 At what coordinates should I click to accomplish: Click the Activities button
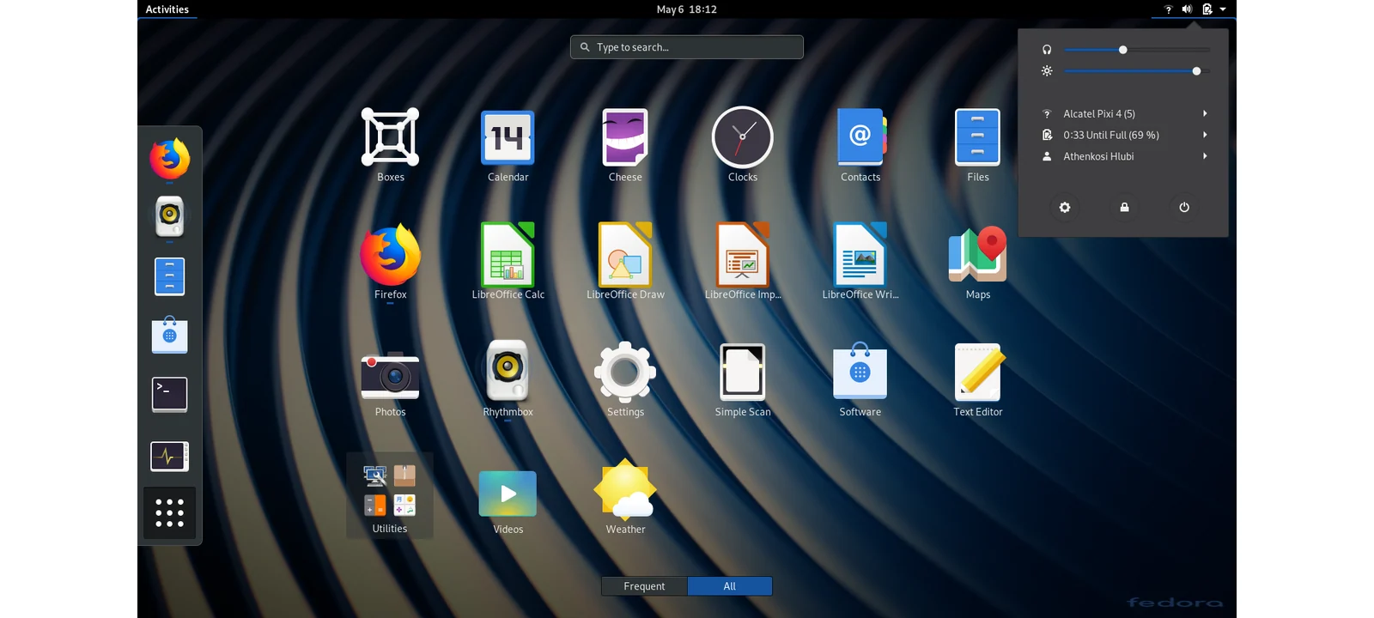pos(167,9)
